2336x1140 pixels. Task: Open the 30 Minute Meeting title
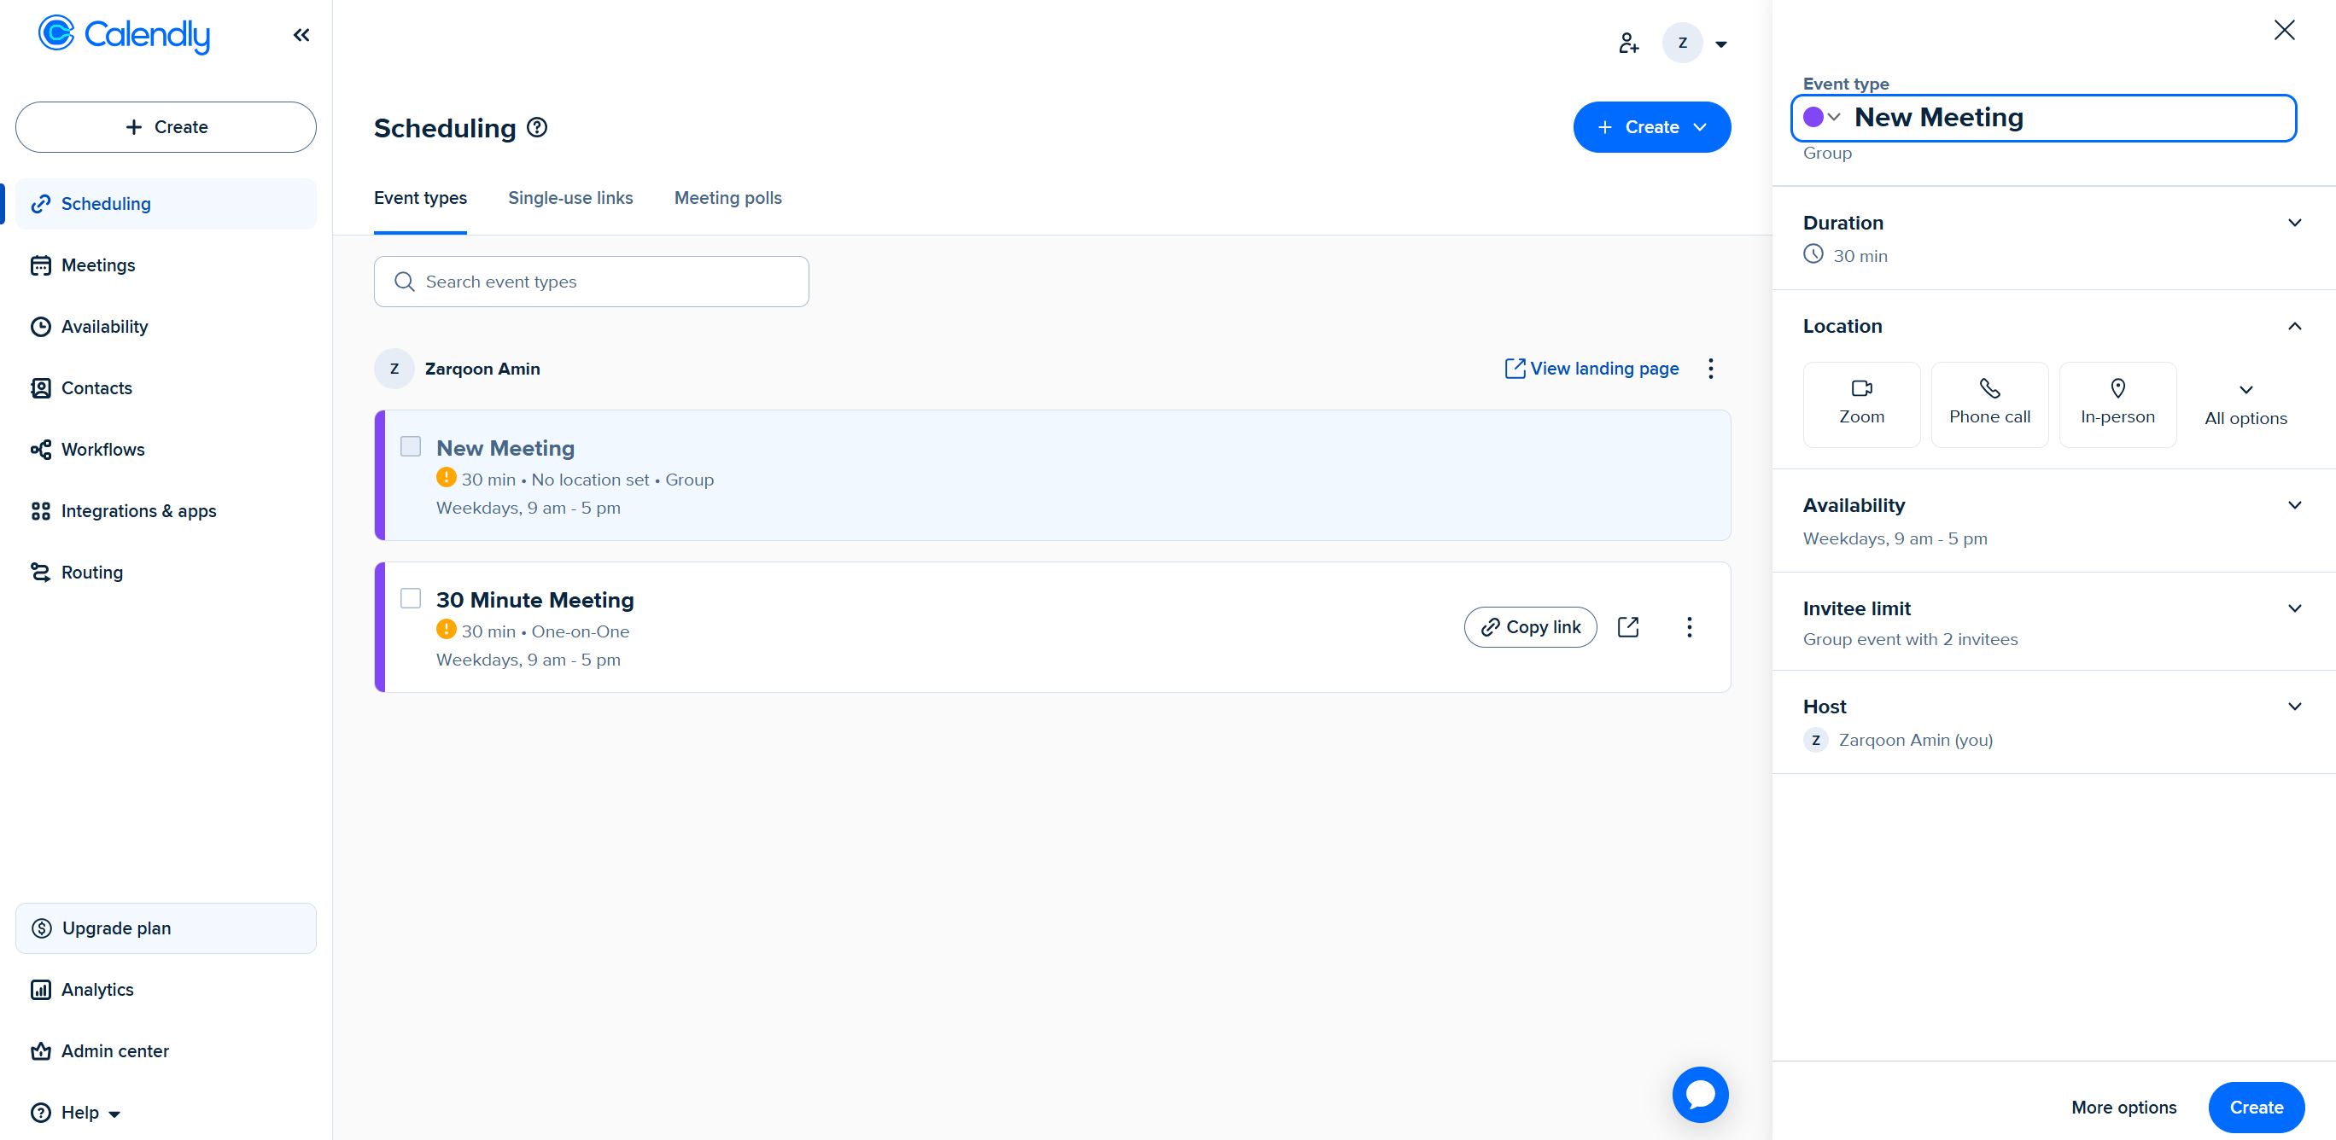click(535, 600)
